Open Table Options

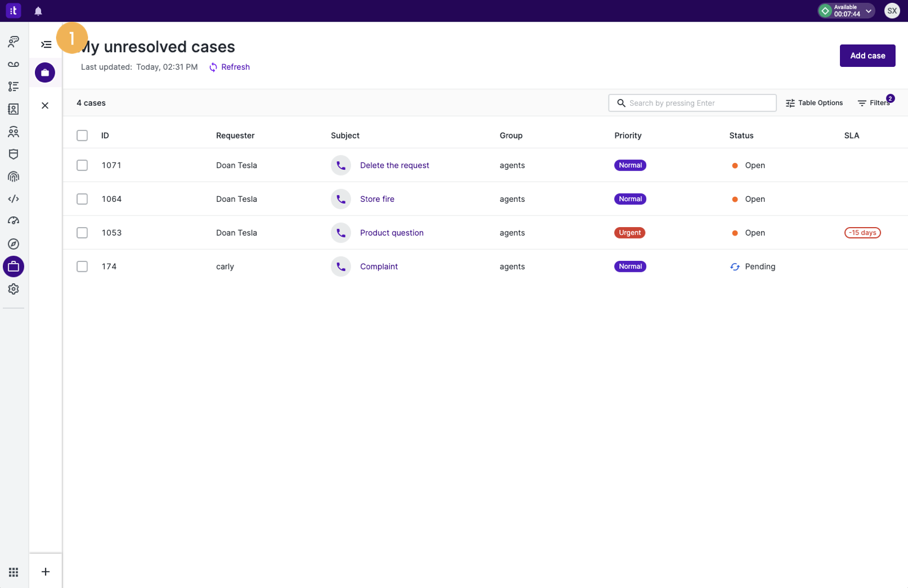click(814, 103)
